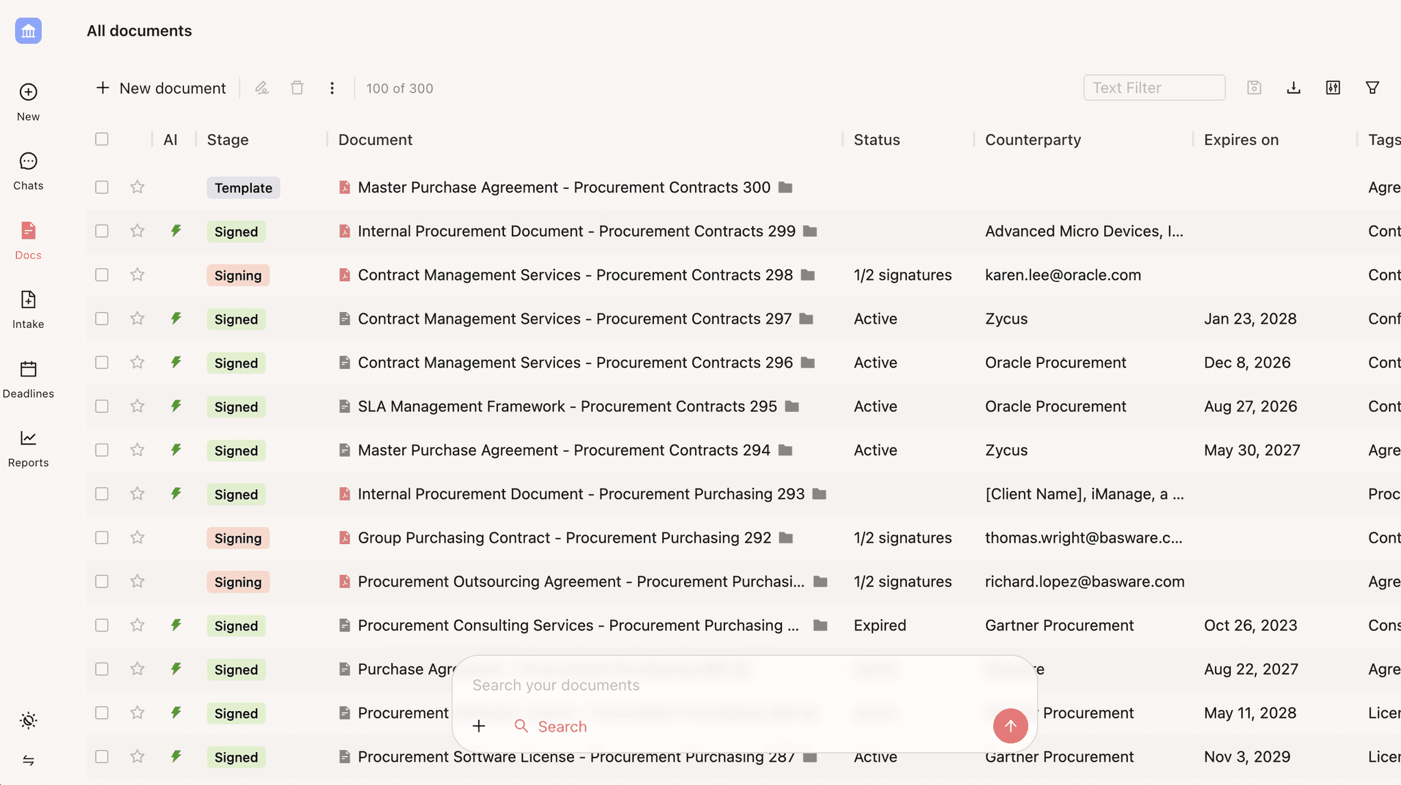1401x785 pixels.
Task: Select the signature pencil icon in the toolbar
Action: 262,88
